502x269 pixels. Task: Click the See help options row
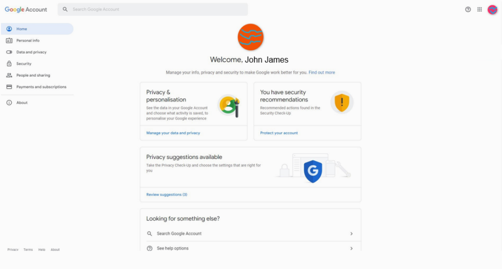coord(250,247)
